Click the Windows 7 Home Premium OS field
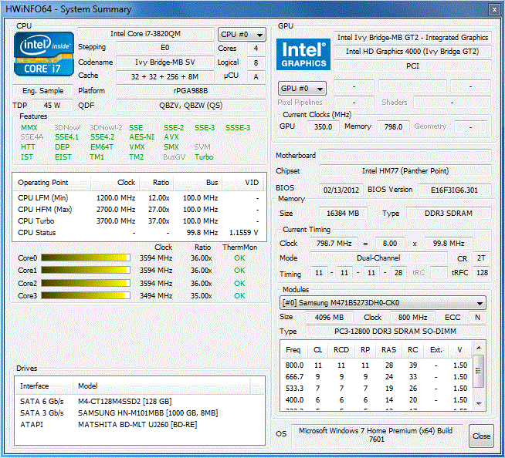The width and height of the screenshot is (505, 458). tap(377, 435)
